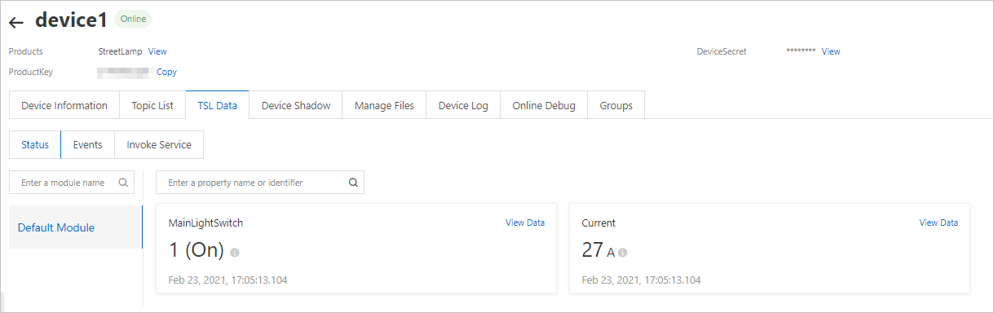Image resolution: width=994 pixels, height=313 pixels.
Task: Click the 27 A value
Action: point(598,251)
